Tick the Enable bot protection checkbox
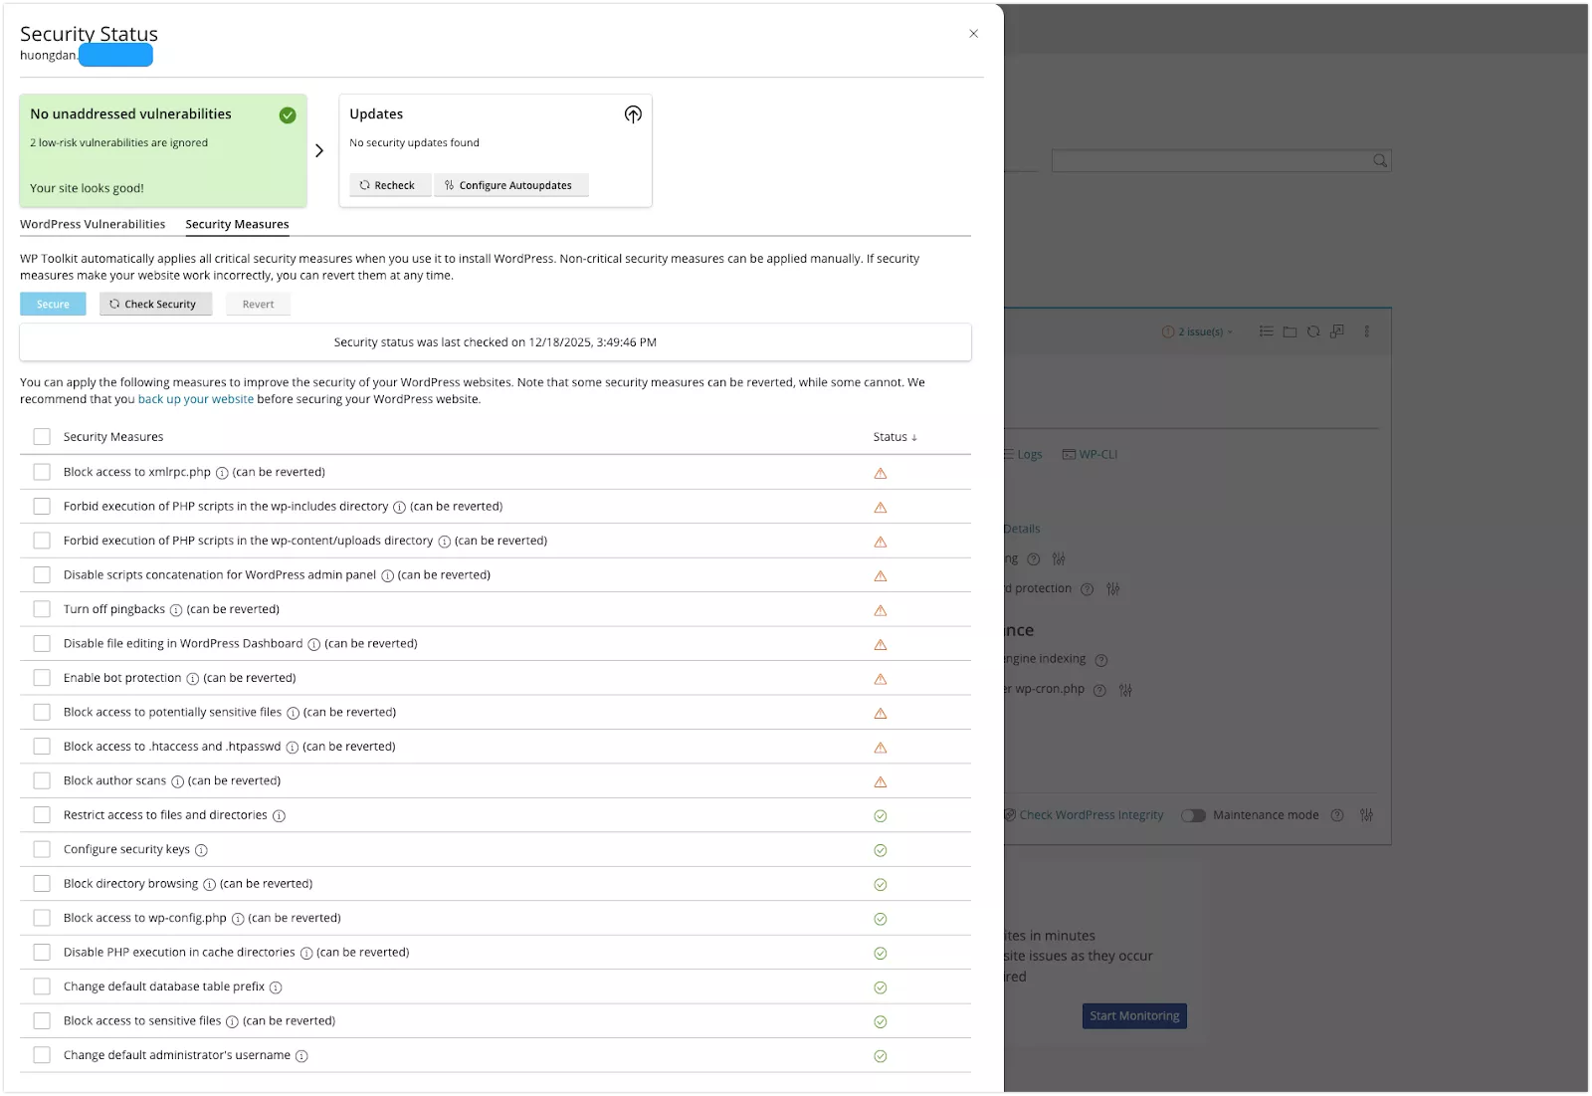Screen dimensions: 1592x1096 coord(42,678)
